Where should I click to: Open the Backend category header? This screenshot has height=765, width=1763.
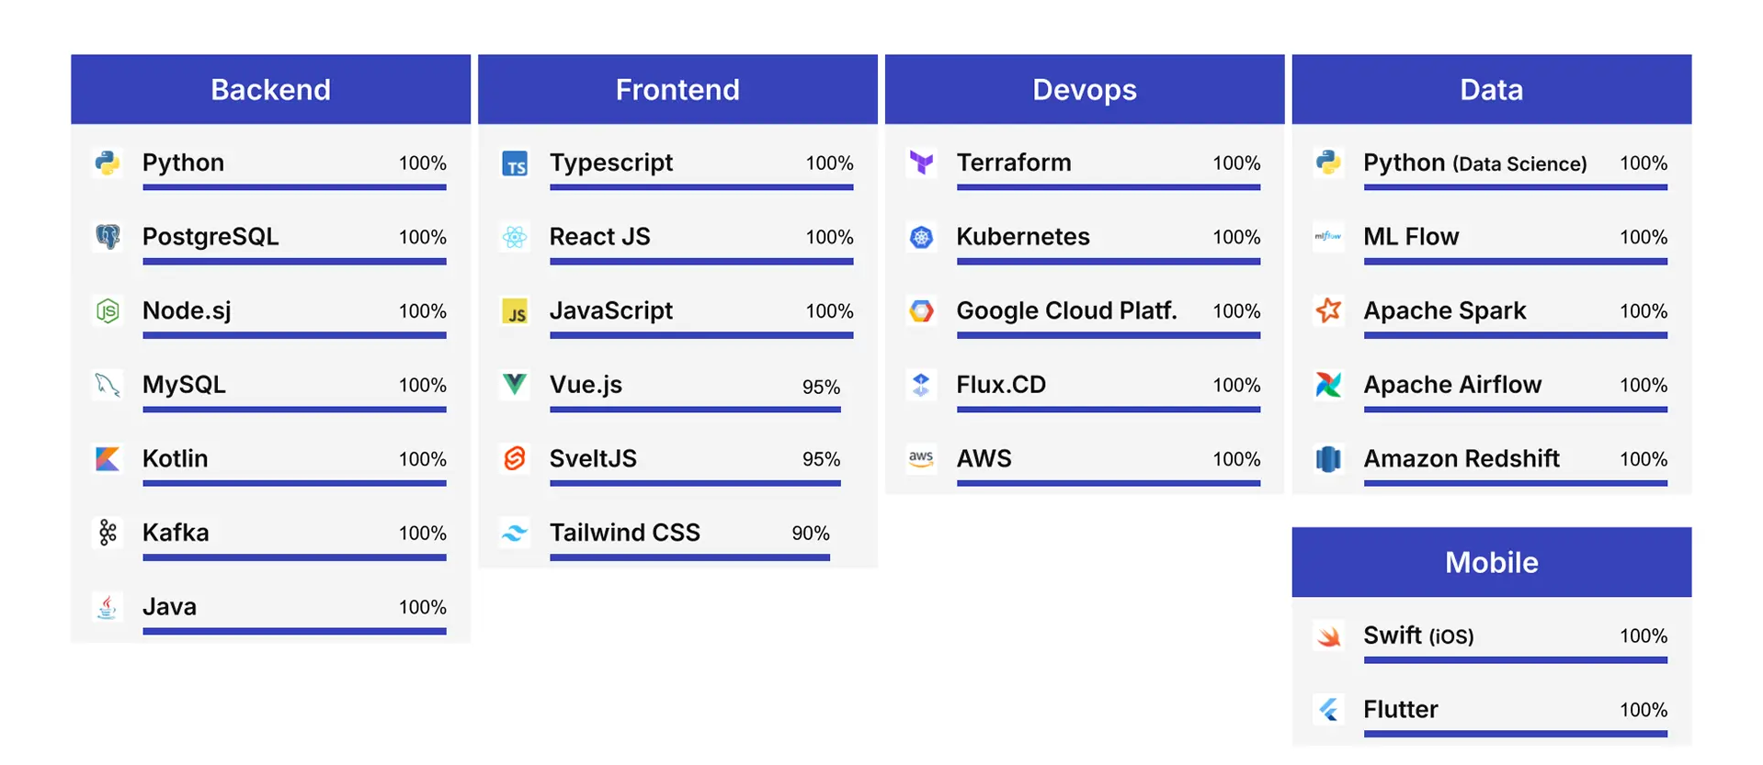click(x=270, y=89)
